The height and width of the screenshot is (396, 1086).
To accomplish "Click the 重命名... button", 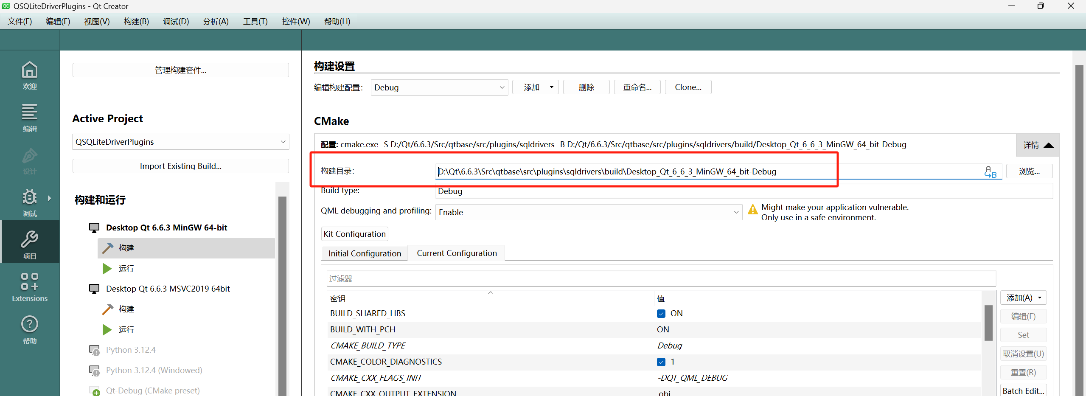I will pyautogui.click(x=637, y=87).
